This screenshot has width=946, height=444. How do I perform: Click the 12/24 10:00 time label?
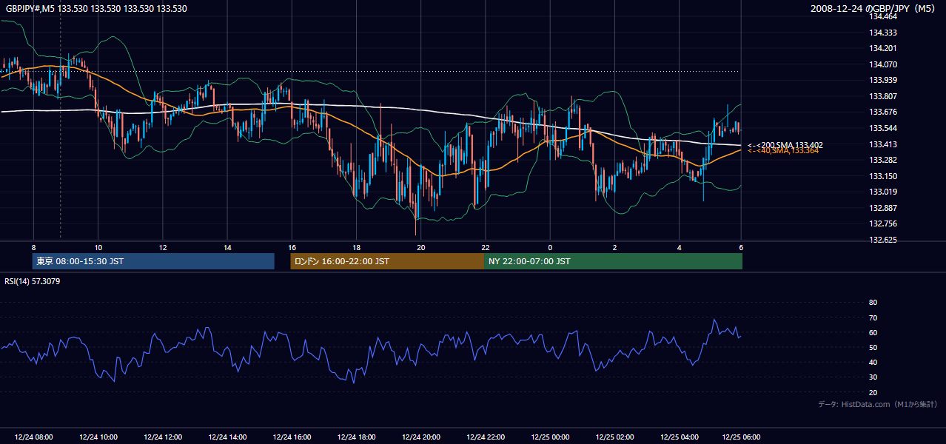[98, 437]
